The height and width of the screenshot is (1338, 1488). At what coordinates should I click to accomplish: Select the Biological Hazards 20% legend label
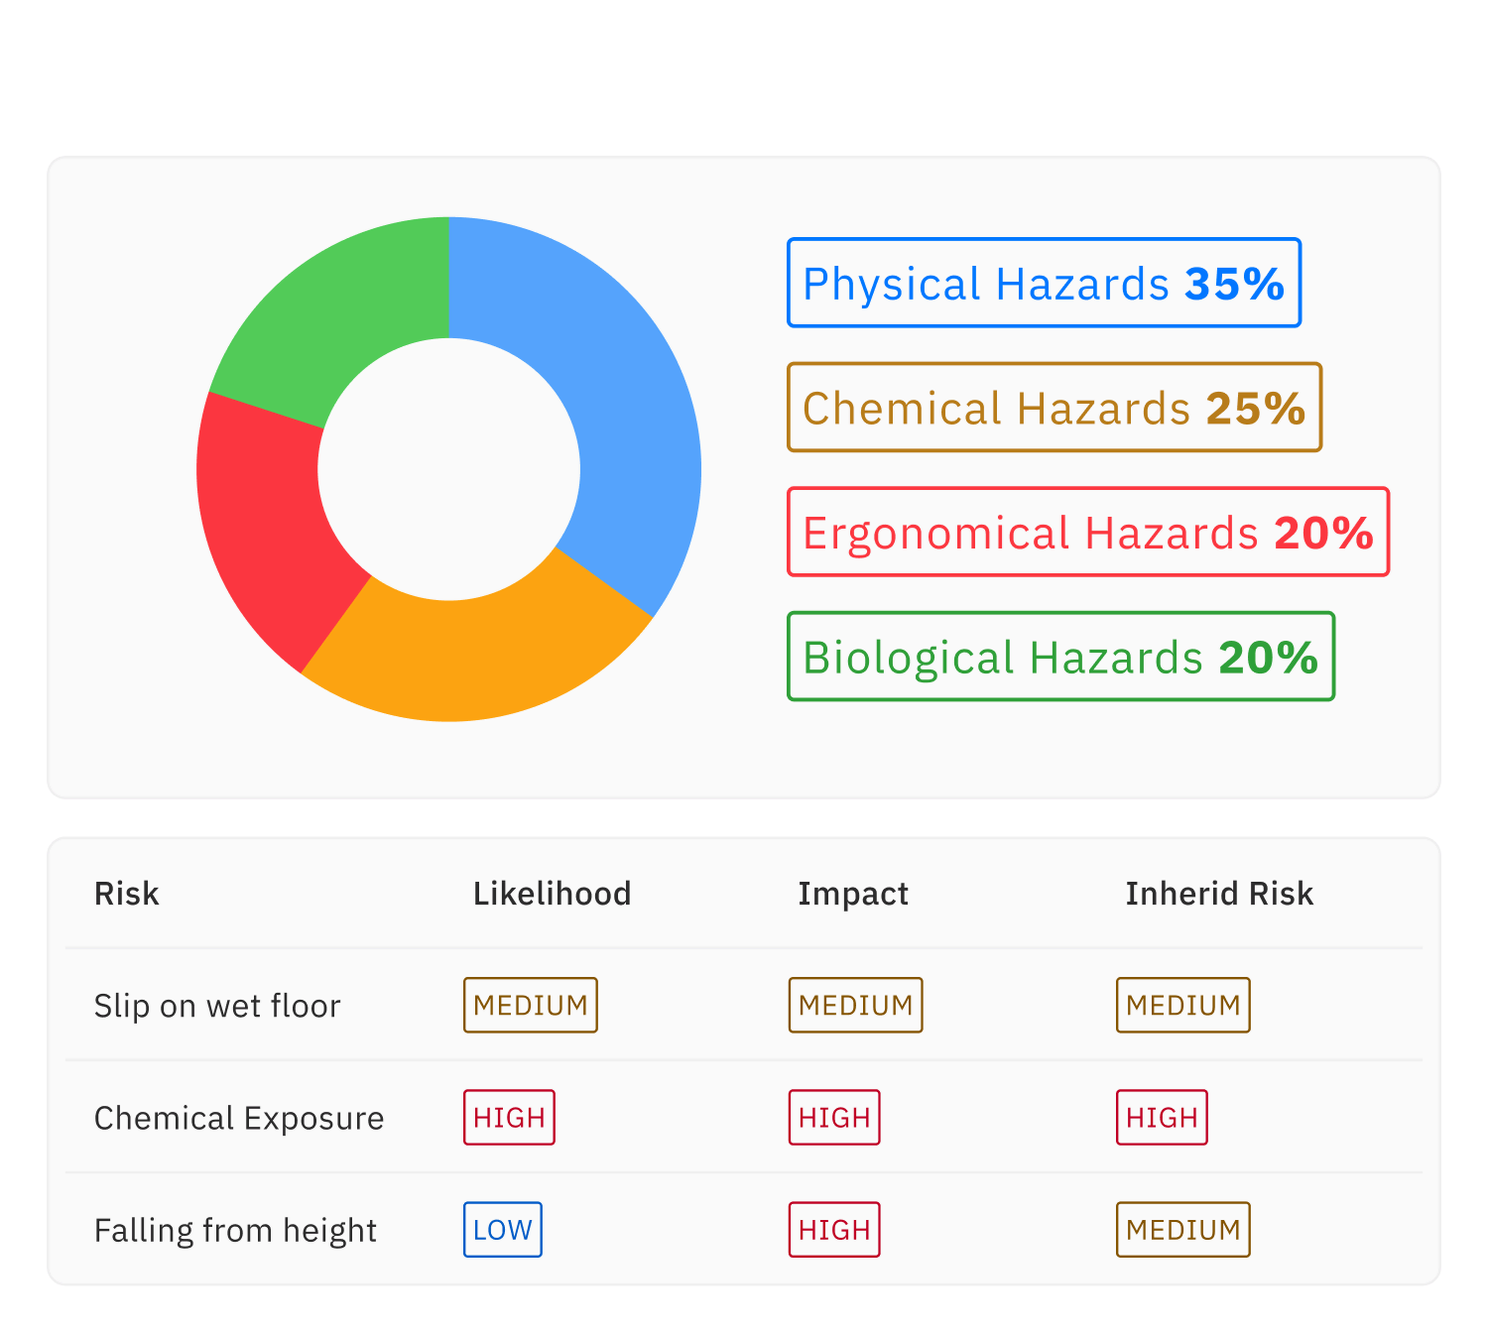[1060, 657]
